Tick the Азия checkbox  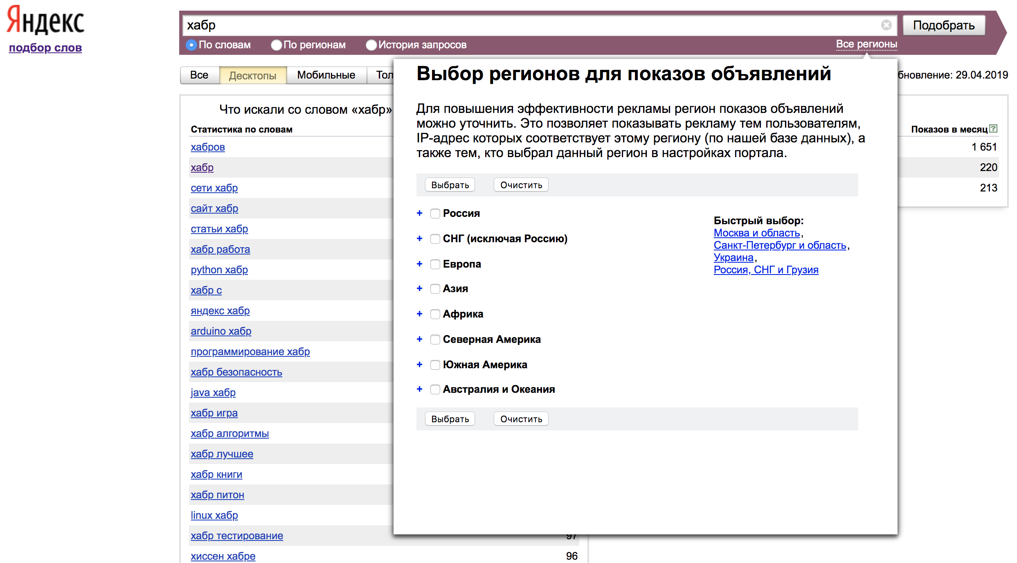tap(435, 289)
